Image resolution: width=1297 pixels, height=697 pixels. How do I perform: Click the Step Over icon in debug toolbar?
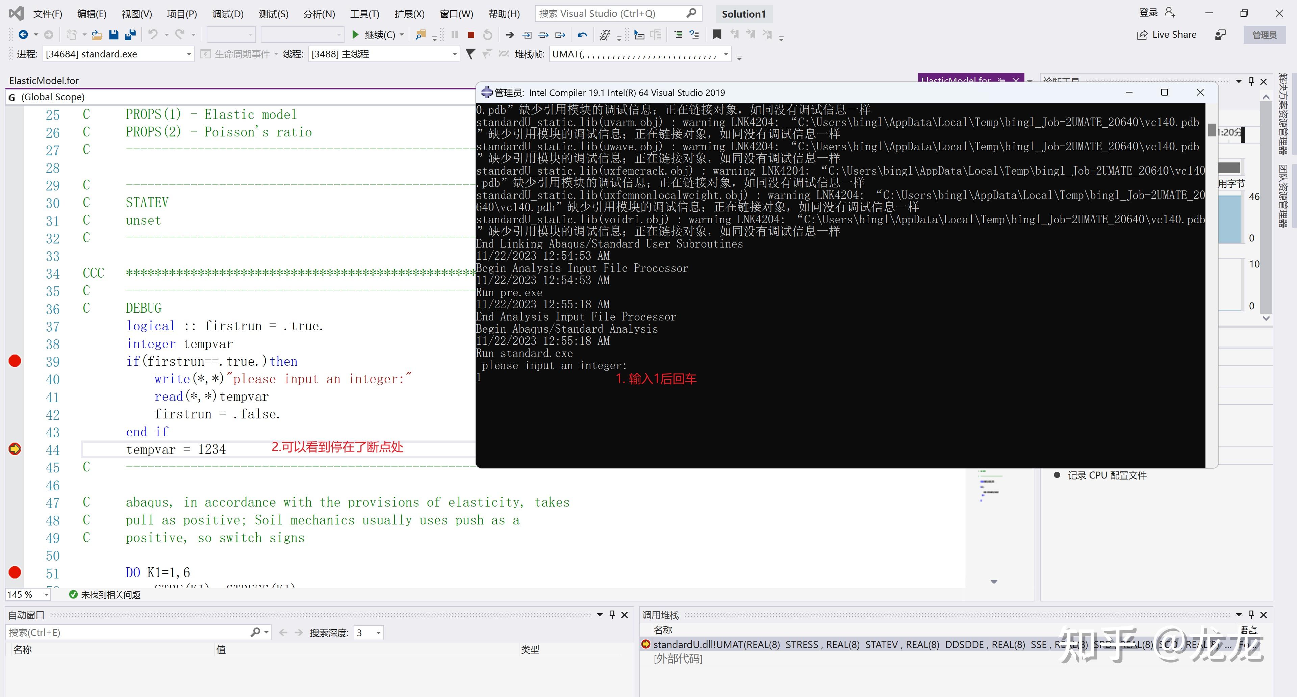(543, 35)
